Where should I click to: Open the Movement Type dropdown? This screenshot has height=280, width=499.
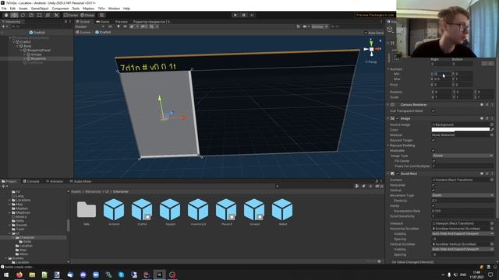click(462, 195)
